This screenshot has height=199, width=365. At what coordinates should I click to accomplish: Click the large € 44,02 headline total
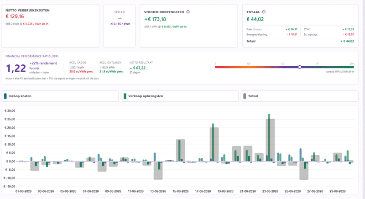point(255,19)
